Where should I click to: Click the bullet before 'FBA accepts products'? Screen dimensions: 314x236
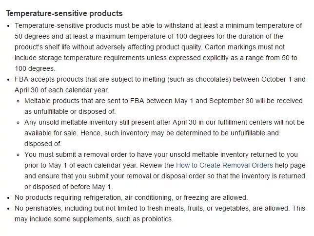click(8, 79)
